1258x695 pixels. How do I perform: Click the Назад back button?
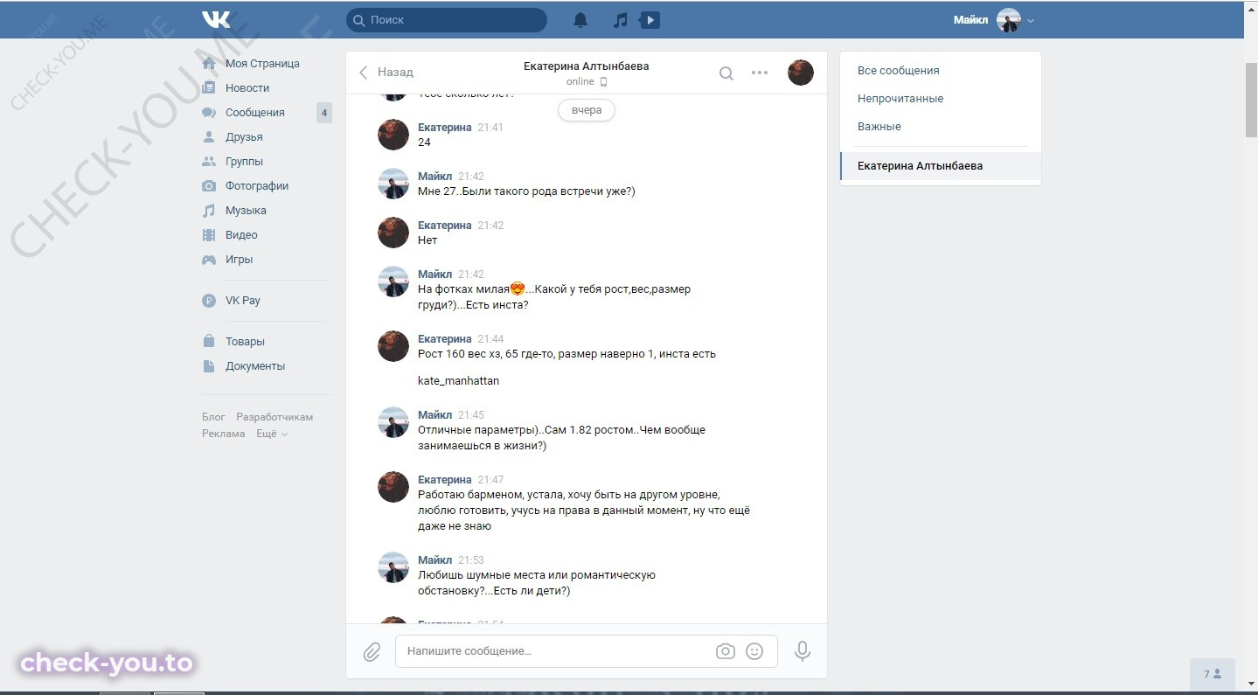386,73
